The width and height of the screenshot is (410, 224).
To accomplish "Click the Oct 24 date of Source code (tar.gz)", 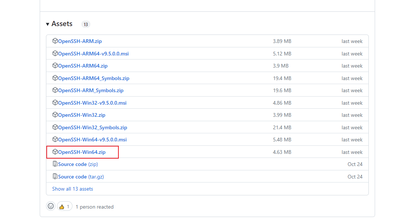I will (355, 177).
